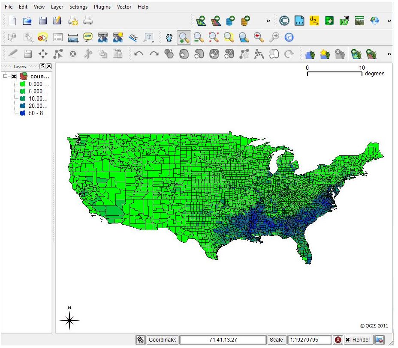The height and width of the screenshot is (348, 398).
Task: Click the Move Feature arrows icon
Action: point(43,54)
